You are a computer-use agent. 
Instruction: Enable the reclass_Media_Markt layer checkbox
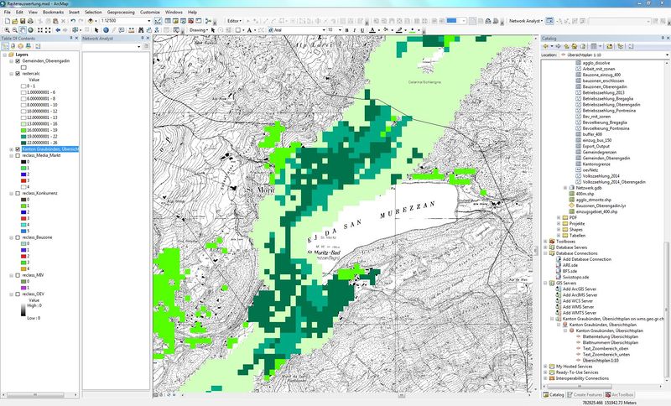(18, 156)
